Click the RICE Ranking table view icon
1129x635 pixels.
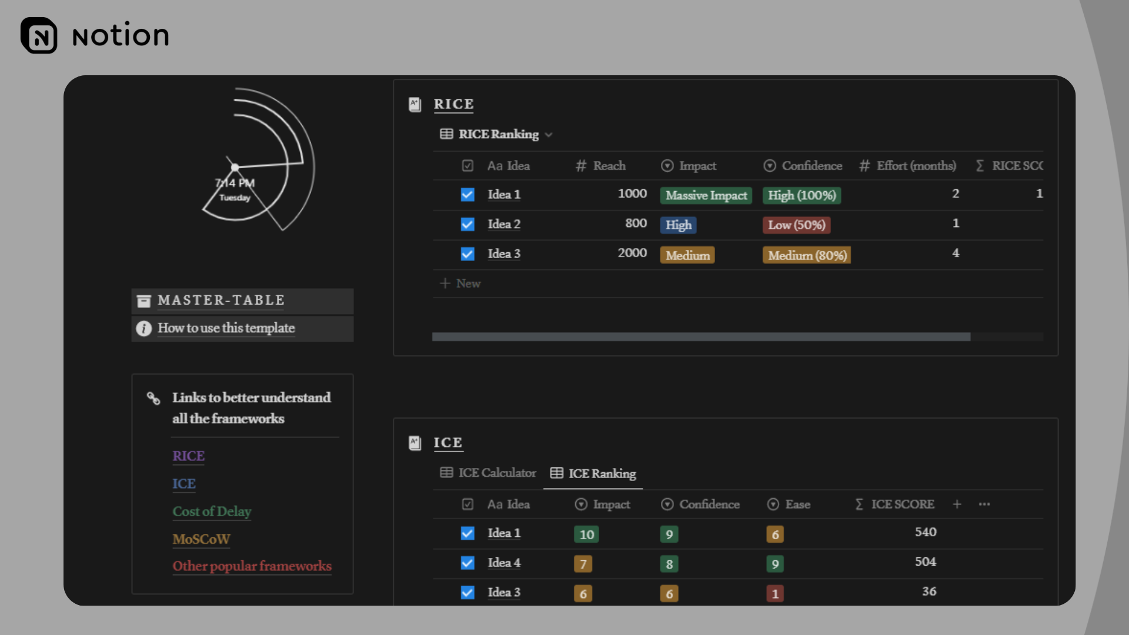click(446, 134)
